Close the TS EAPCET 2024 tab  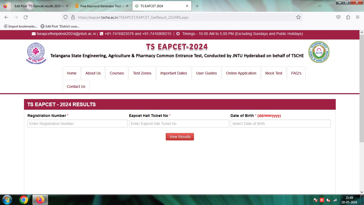pyautogui.click(x=187, y=6)
